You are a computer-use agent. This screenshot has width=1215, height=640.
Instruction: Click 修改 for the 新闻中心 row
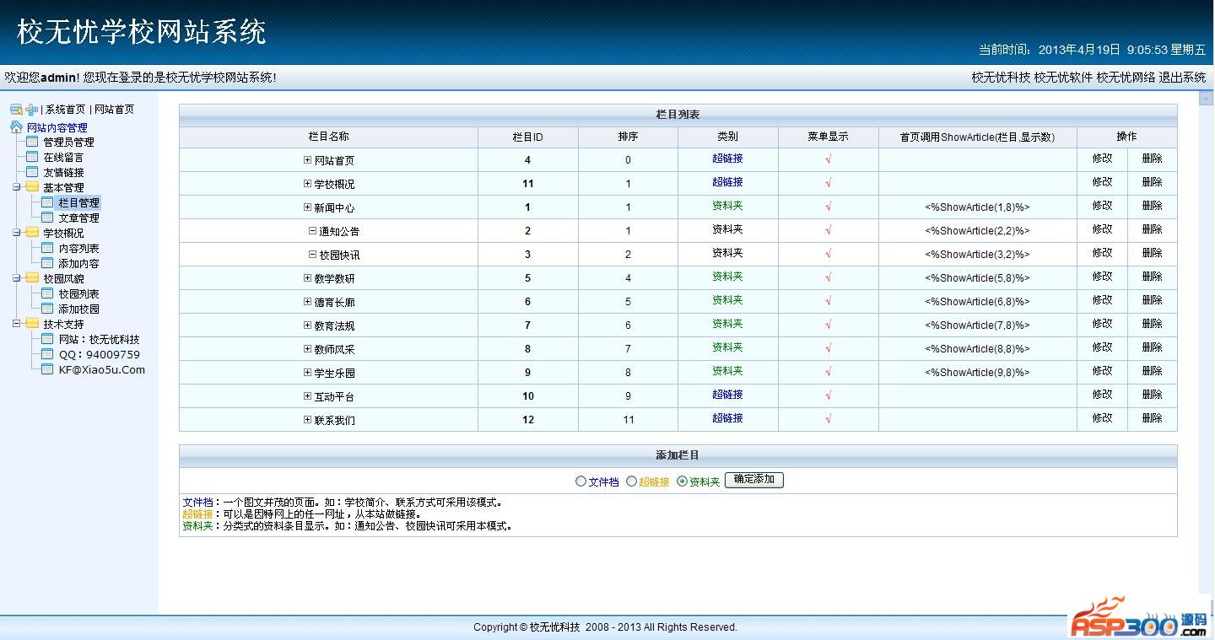coord(1103,206)
